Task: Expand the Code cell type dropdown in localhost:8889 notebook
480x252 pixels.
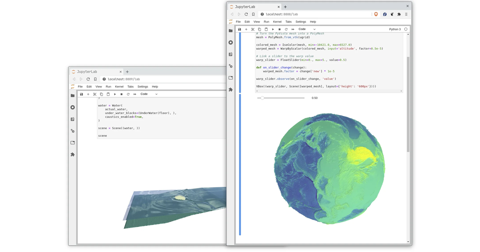Action: (x=149, y=94)
